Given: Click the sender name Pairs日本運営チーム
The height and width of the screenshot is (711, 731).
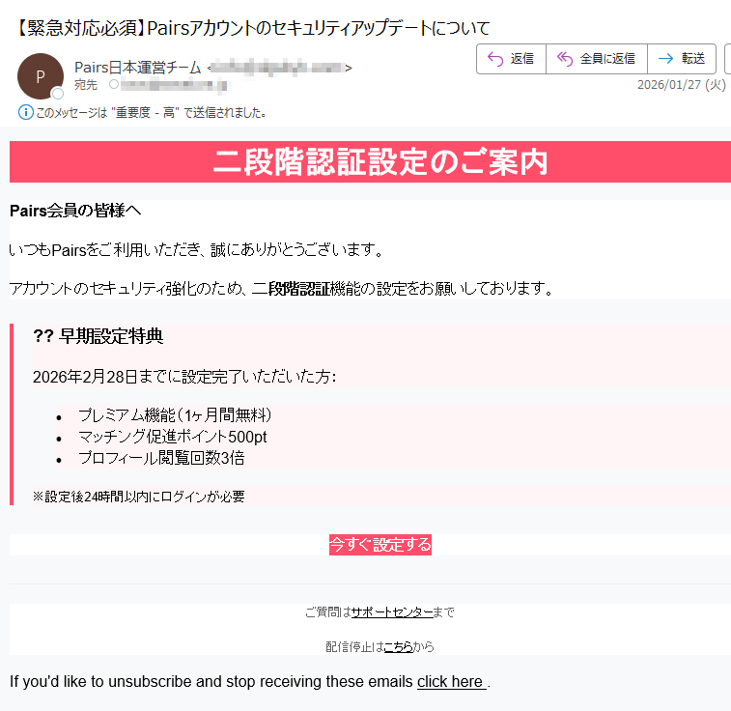Looking at the screenshot, I should coord(137,68).
